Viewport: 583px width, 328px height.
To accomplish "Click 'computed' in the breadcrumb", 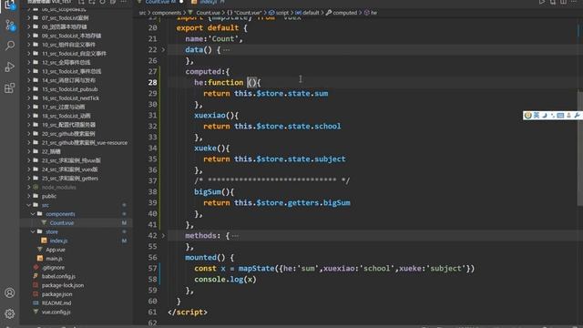I will point(344,13).
